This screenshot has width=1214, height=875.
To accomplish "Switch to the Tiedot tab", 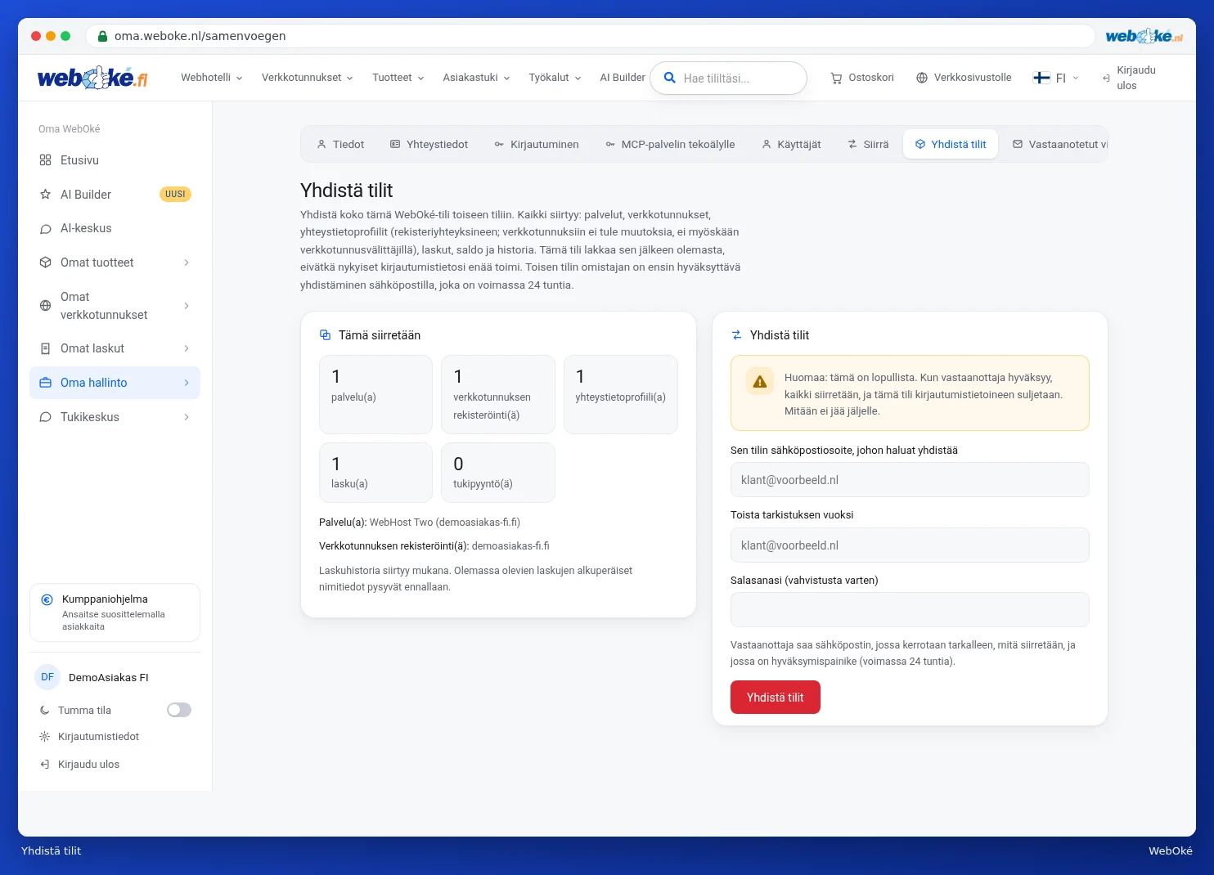I will (x=340, y=144).
